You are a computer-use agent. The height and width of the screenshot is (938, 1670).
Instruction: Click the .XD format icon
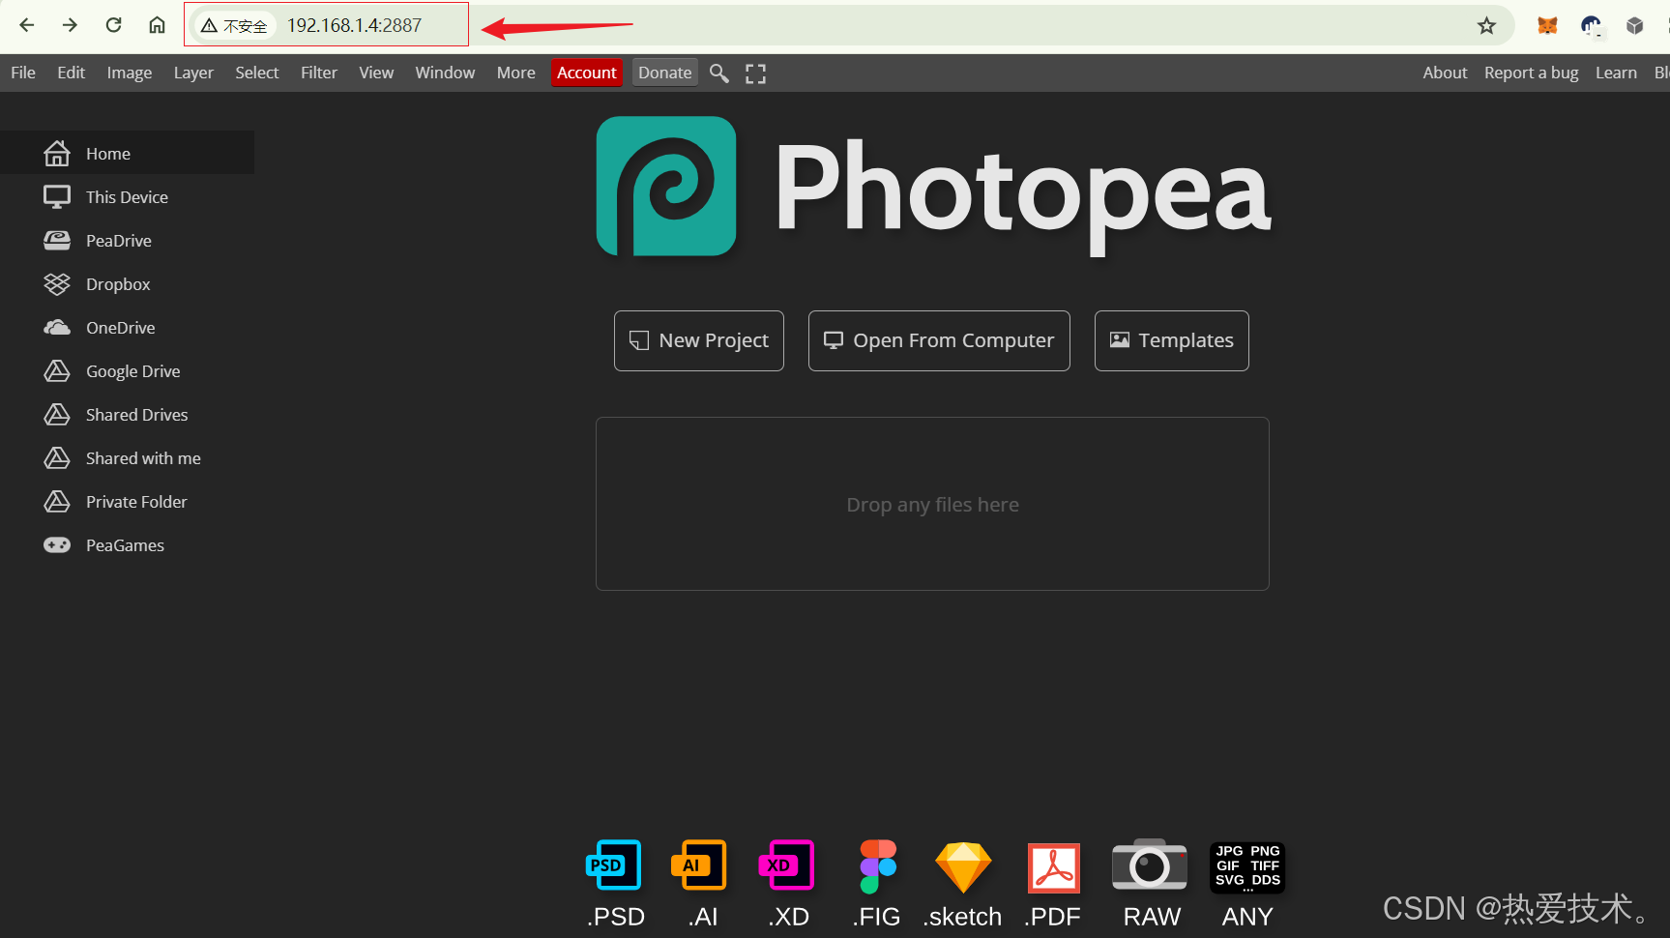tap(786, 865)
